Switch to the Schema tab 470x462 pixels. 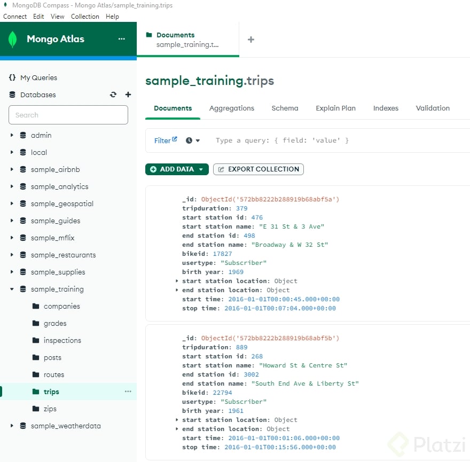click(285, 108)
